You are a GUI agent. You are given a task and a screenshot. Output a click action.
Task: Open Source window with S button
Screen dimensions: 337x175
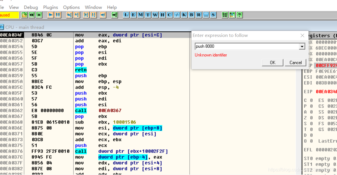click(213, 15)
